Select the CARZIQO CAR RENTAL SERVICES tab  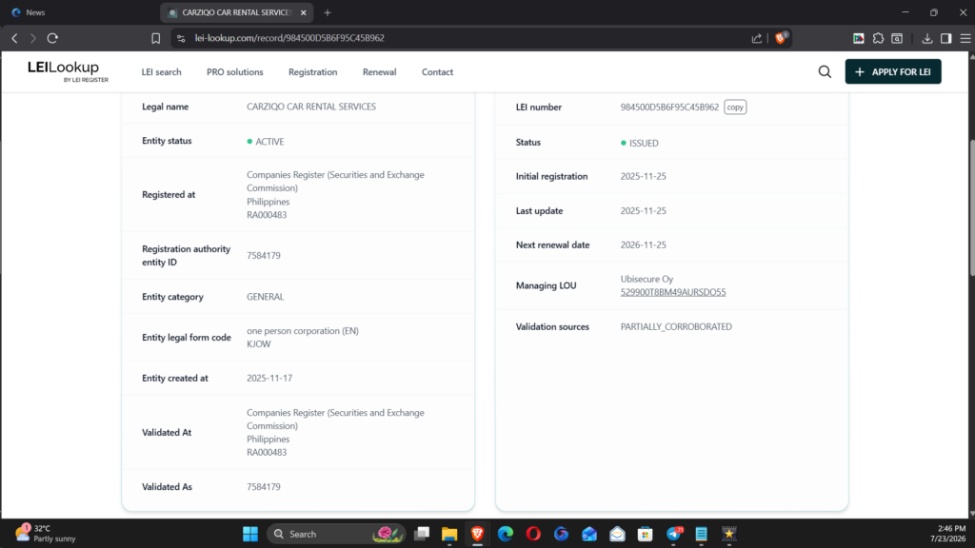(x=236, y=12)
